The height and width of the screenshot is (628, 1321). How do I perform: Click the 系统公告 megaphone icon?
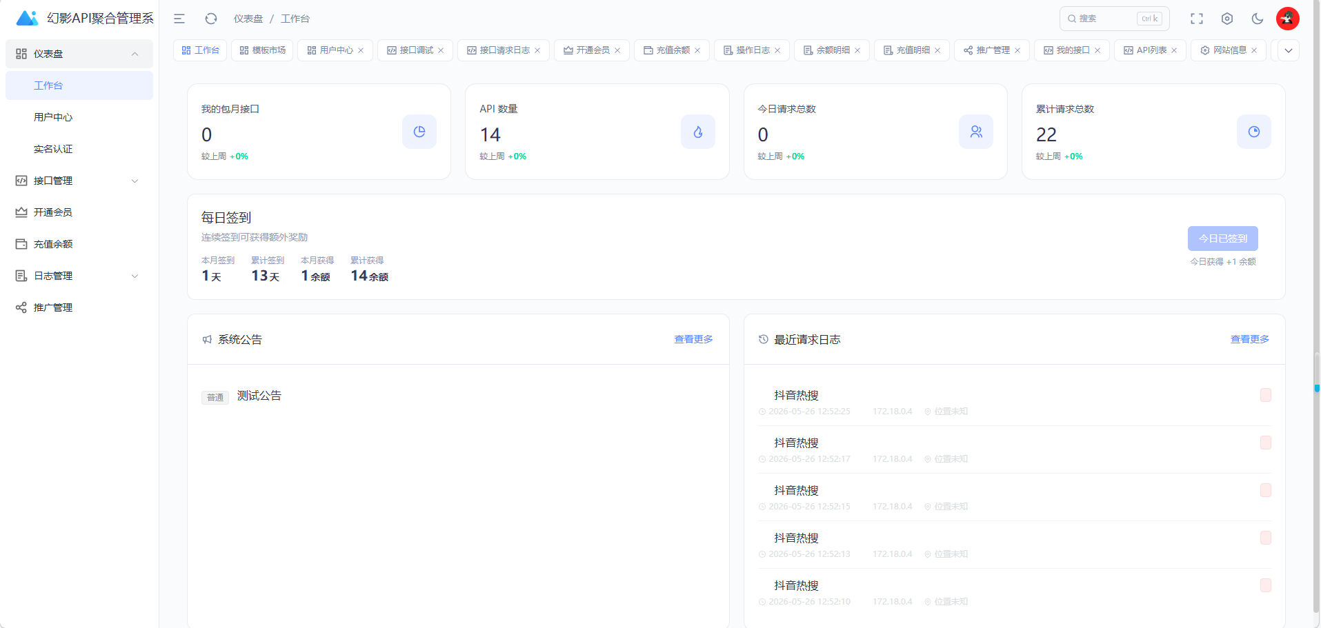pos(207,339)
